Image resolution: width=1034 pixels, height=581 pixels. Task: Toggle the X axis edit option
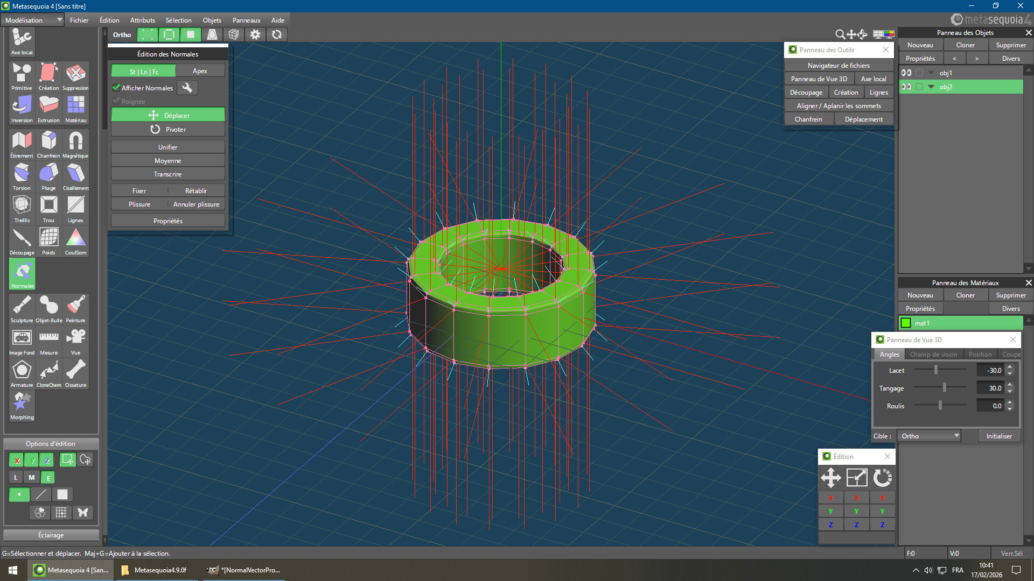coord(17,460)
